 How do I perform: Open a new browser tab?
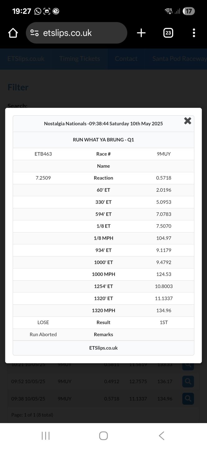coord(141,33)
